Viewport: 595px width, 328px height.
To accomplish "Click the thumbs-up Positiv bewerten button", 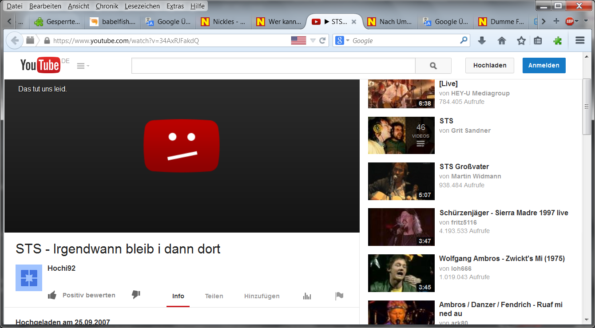I will tap(82, 295).
